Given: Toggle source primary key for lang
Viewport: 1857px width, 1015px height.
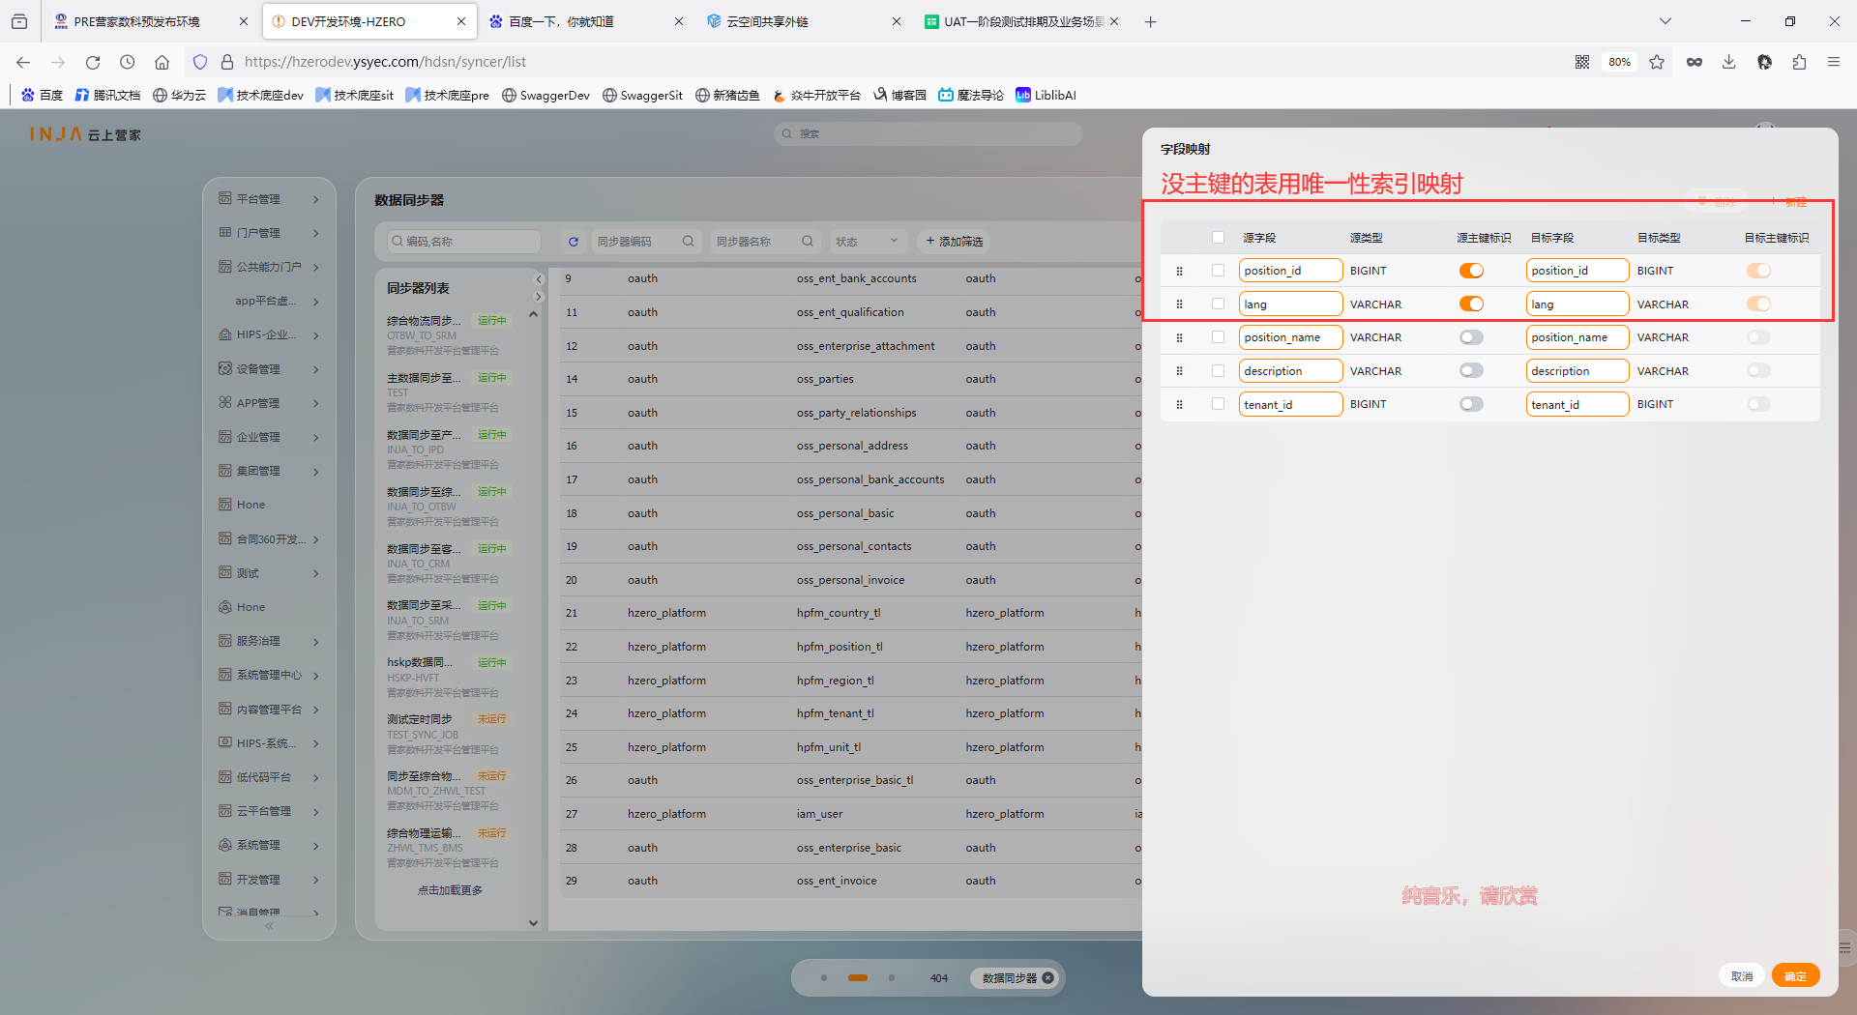Looking at the screenshot, I should coord(1471,304).
